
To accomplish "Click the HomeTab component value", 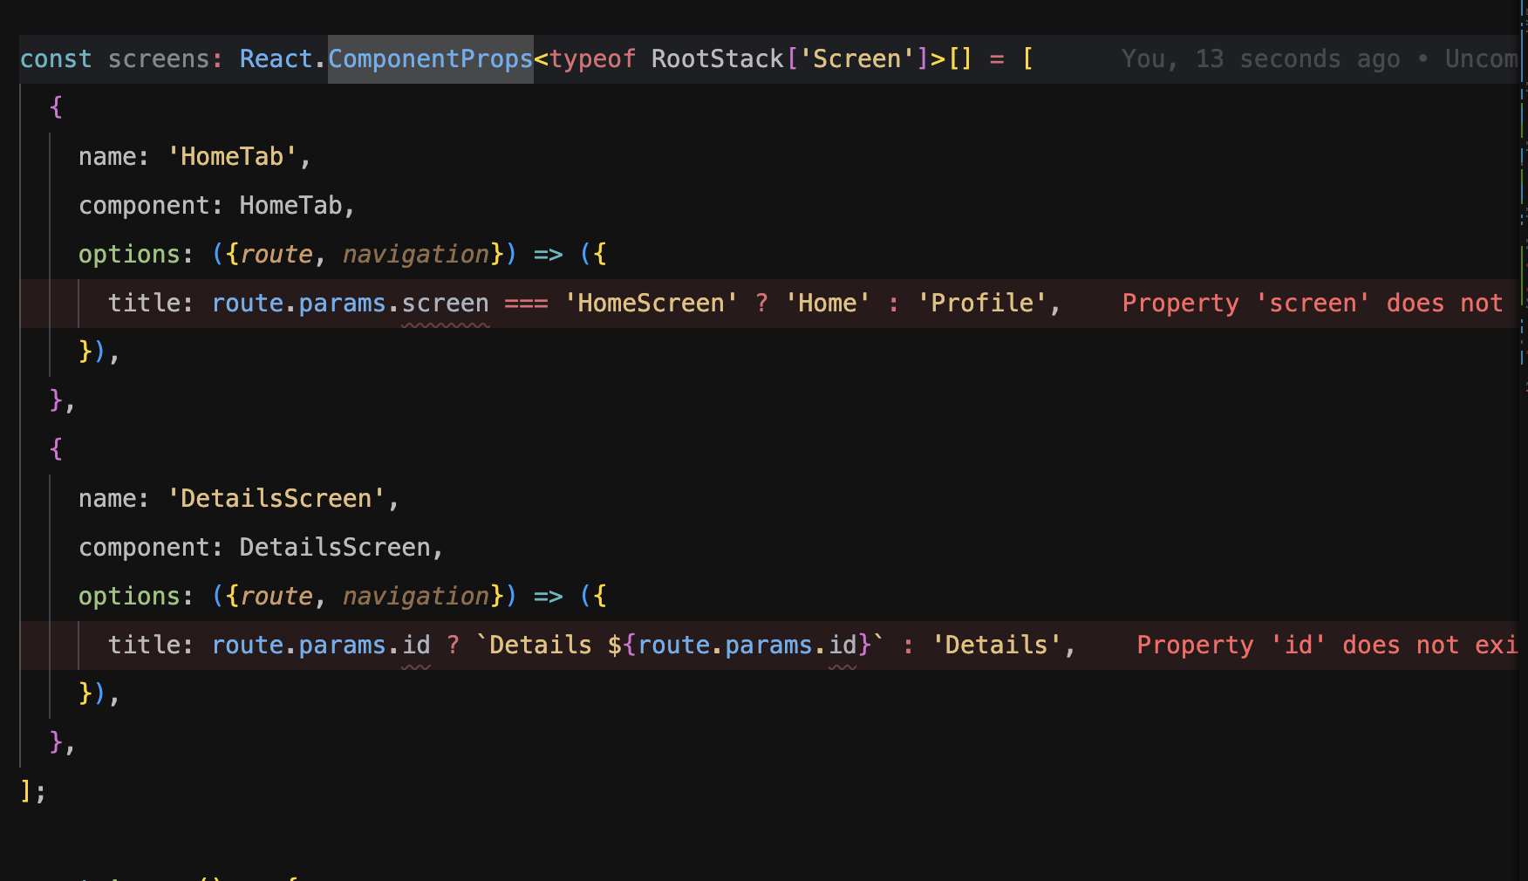I will coord(293,205).
